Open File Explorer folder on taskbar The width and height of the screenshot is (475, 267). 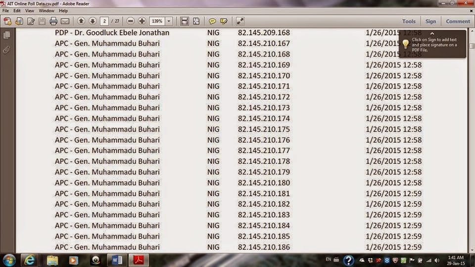[x=52, y=261]
